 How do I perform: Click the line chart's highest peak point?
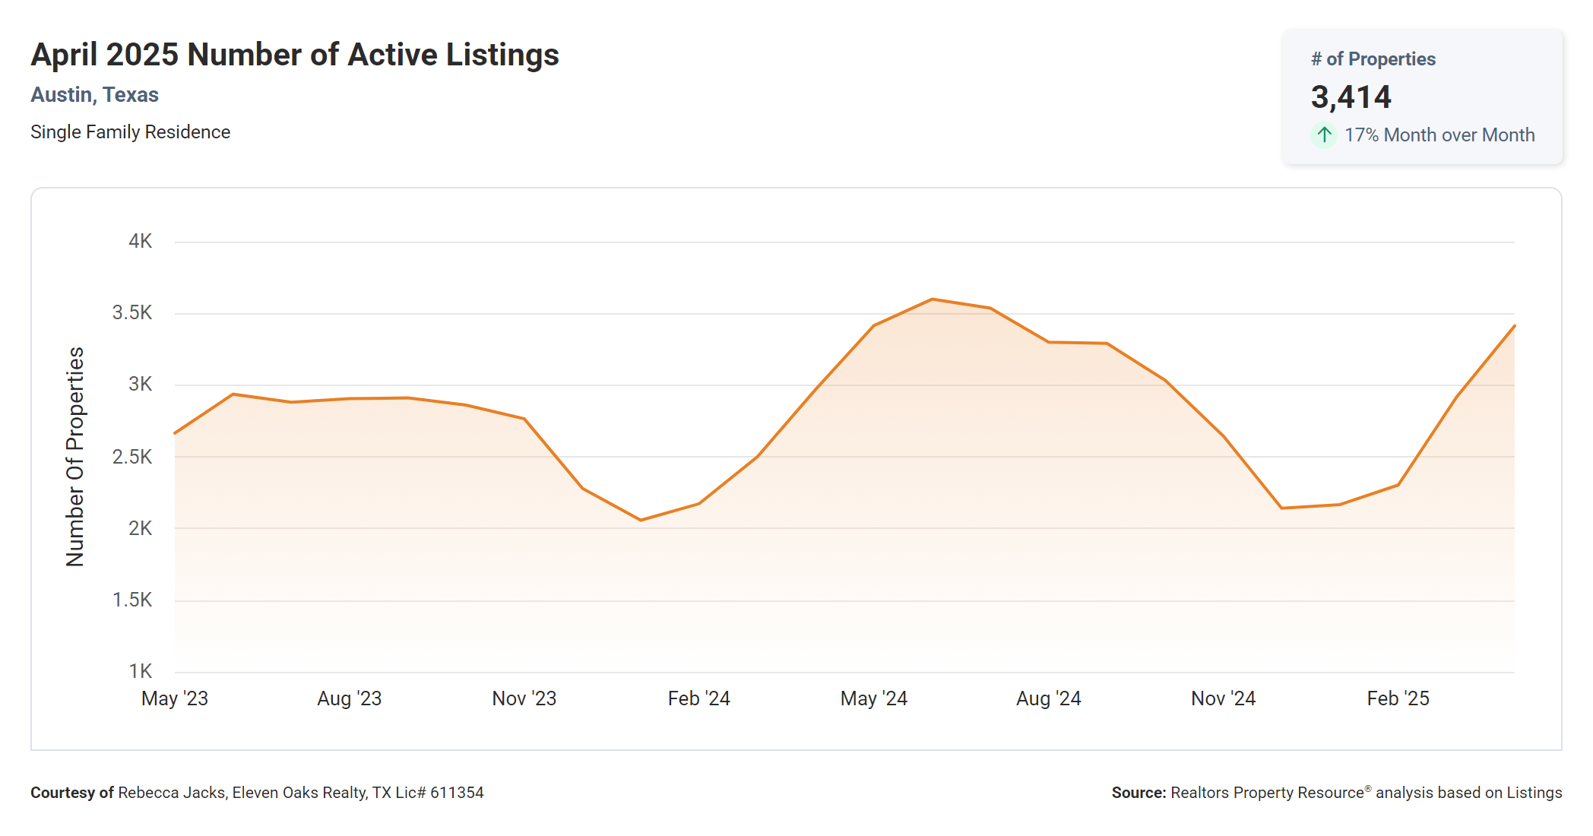click(x=932, y=299)
